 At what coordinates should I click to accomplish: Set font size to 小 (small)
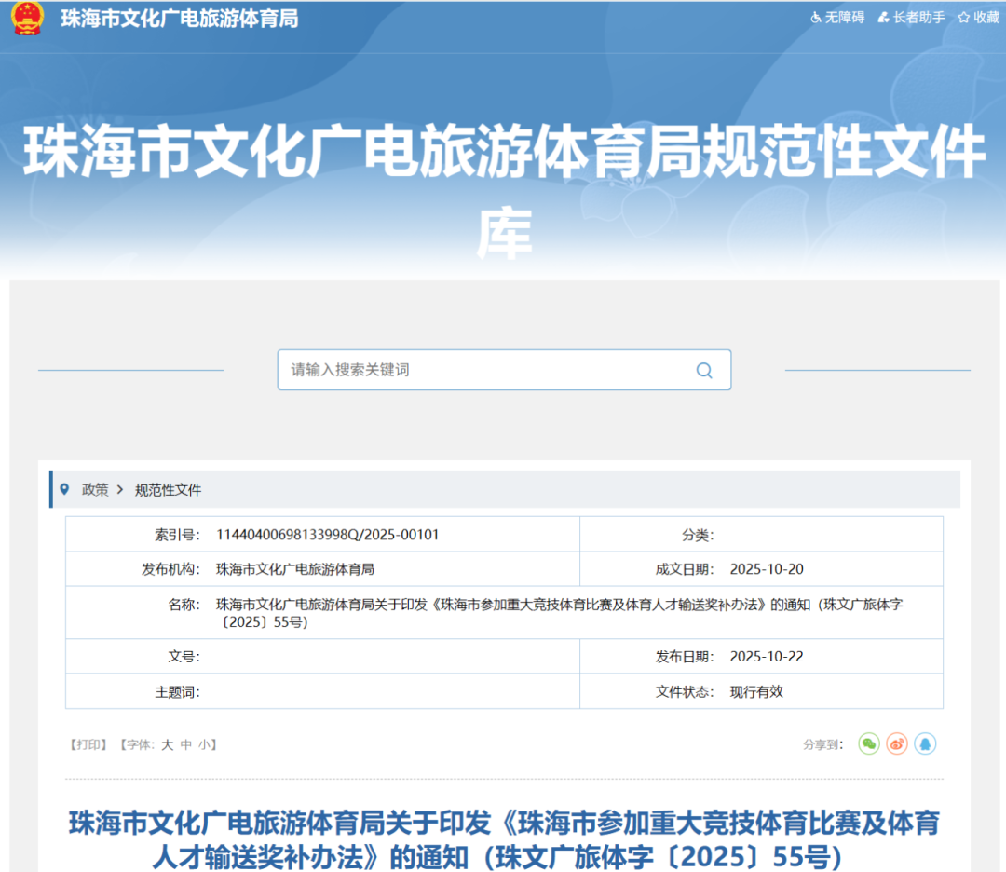[x=204, y=744]
